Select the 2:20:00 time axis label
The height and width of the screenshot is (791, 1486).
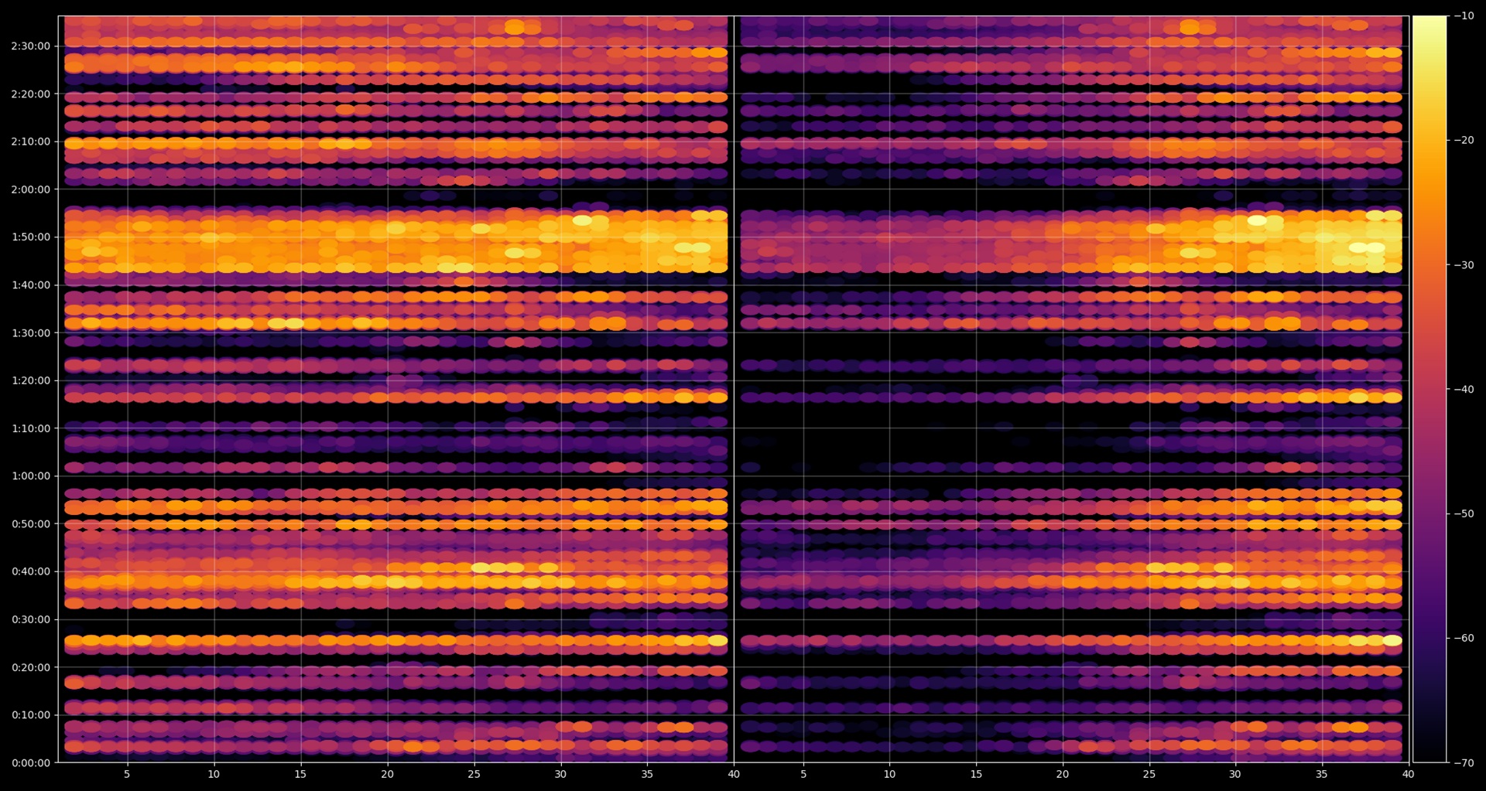pos(31,94)
